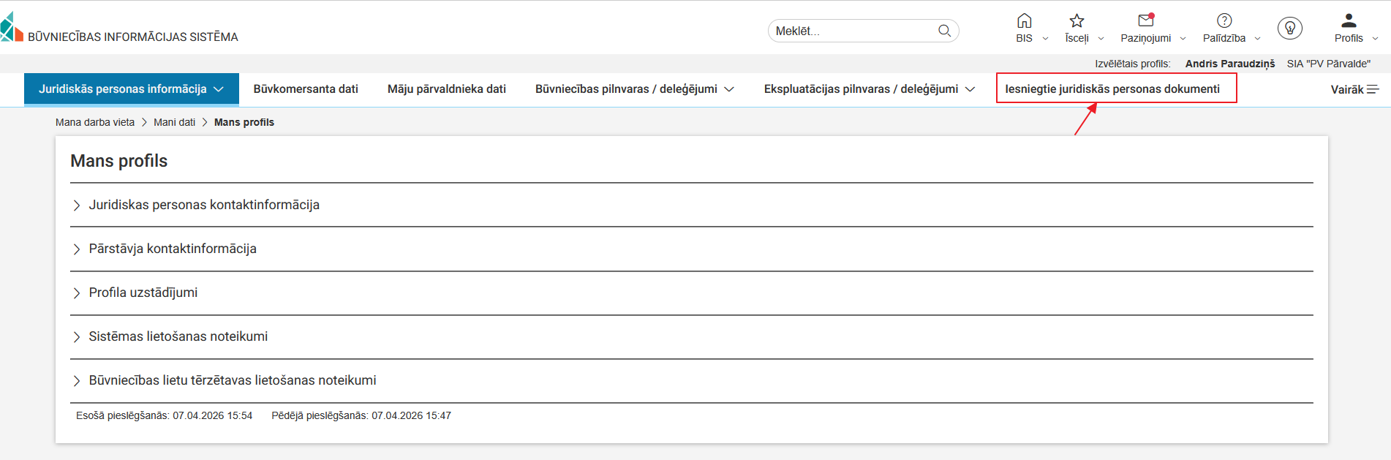
Task: Select Būvkomersanta dati tab
Action: 306,89
